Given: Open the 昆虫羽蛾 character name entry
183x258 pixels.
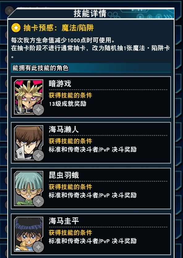Looking at the screenshot, I should [64, 175].
